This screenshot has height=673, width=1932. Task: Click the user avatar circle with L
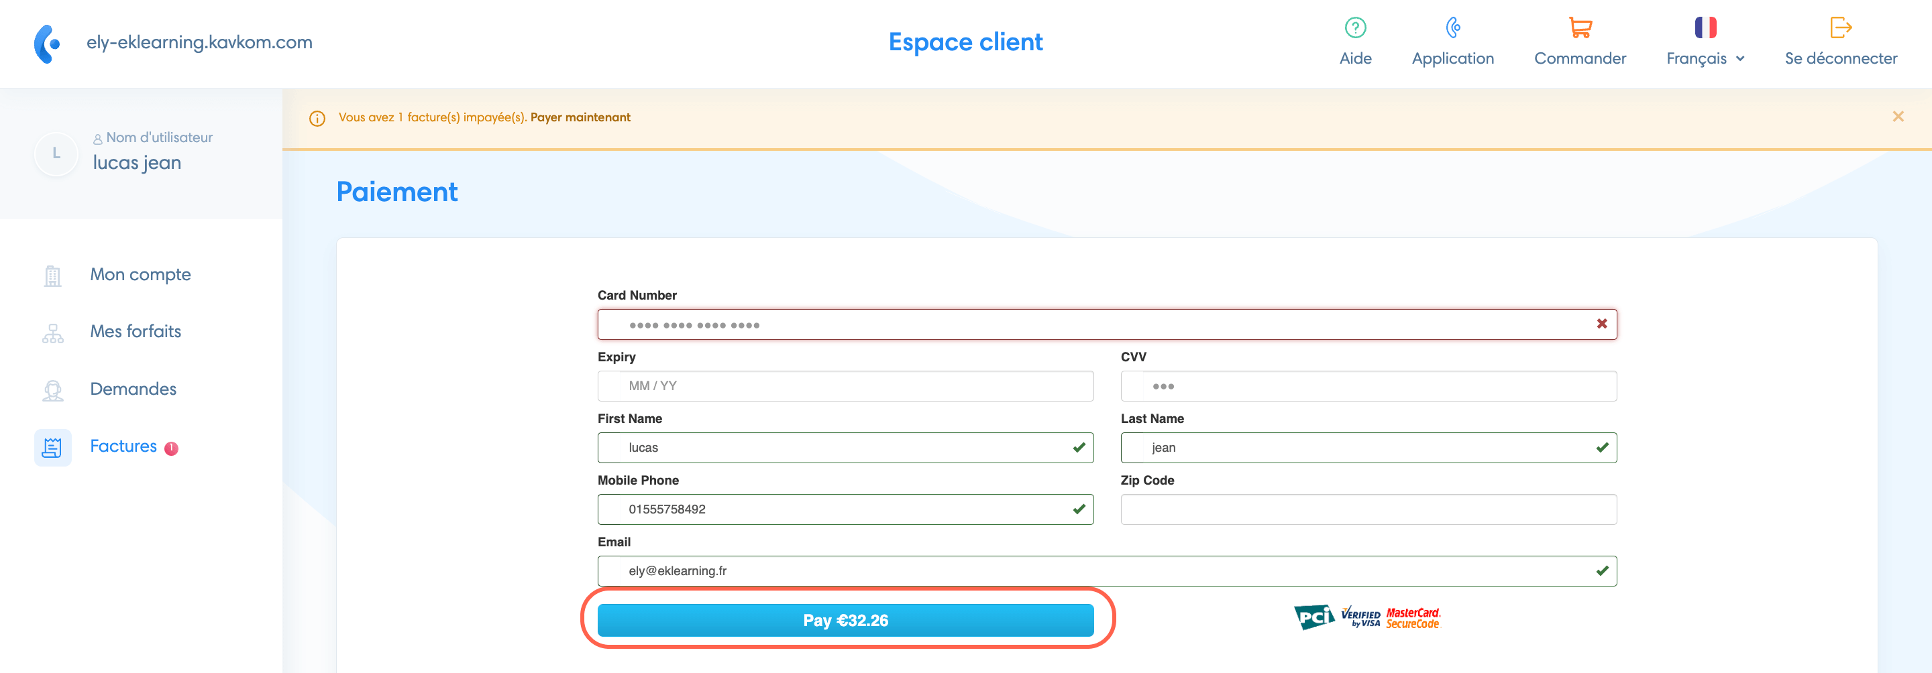(x=56, y=154)
